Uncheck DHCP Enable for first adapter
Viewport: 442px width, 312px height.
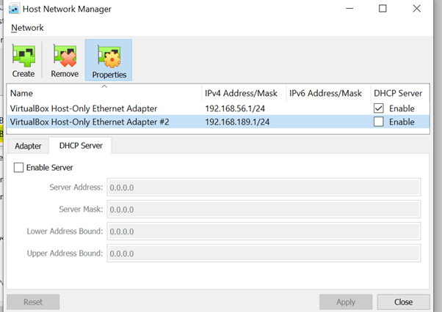coord(379,108)
